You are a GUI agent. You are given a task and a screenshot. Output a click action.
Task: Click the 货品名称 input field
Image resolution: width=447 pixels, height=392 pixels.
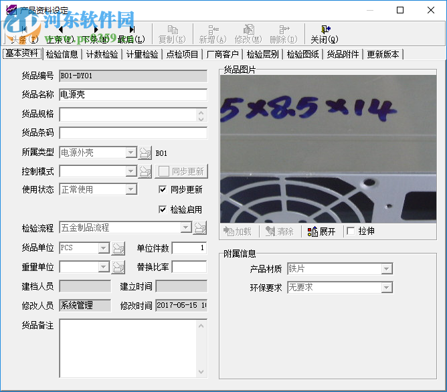tap(133, 94)
